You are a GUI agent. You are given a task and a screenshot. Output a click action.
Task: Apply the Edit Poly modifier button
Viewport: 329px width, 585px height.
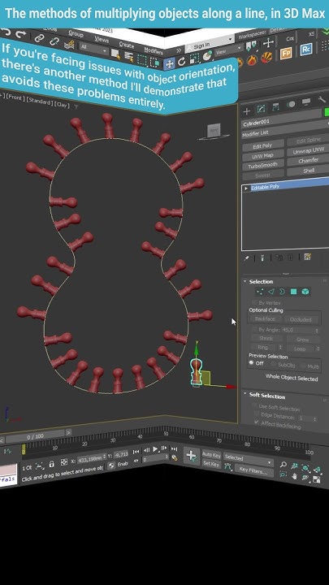point(263,146)
